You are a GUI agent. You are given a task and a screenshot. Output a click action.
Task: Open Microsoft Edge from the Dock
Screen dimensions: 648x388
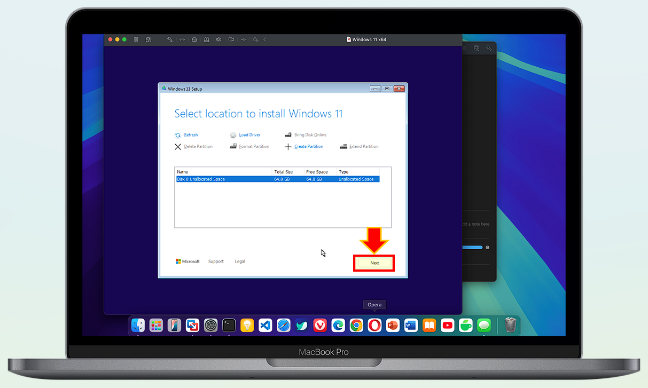[338, 325]
